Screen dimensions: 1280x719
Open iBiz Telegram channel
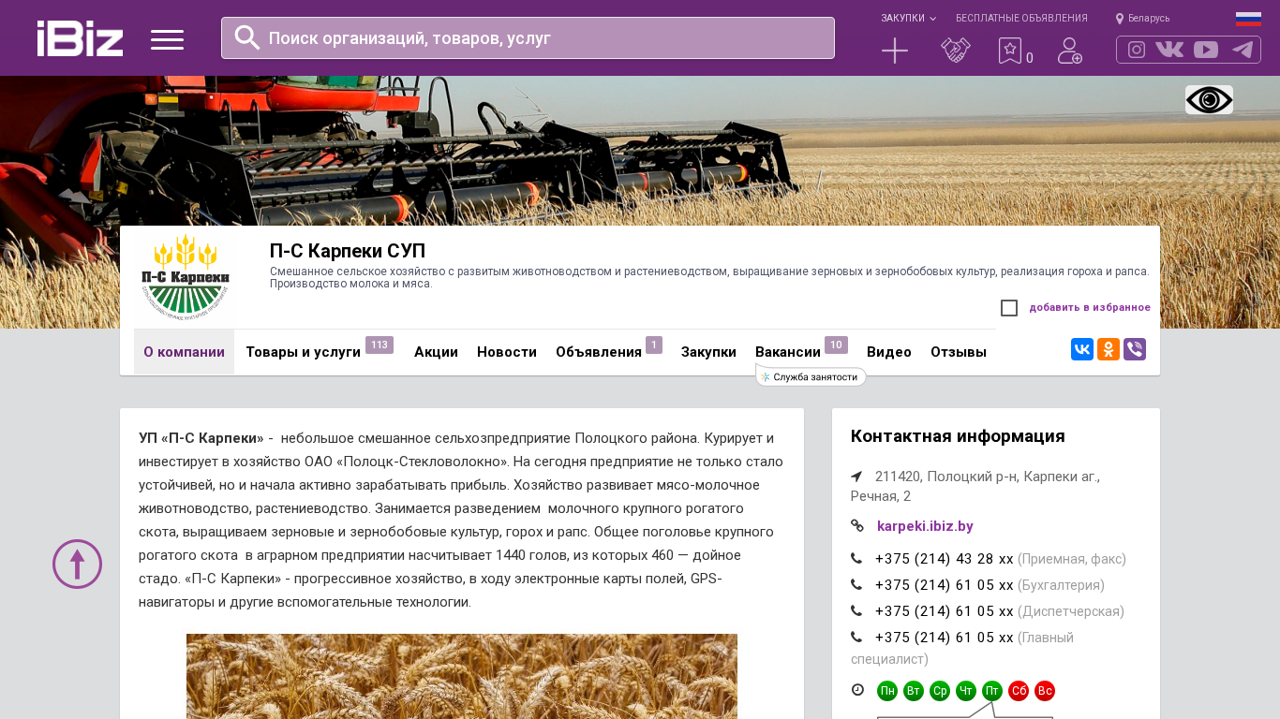coord(1243,50)
